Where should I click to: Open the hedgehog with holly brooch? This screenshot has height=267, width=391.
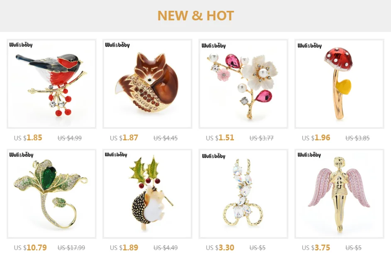(x=147, y=194)
